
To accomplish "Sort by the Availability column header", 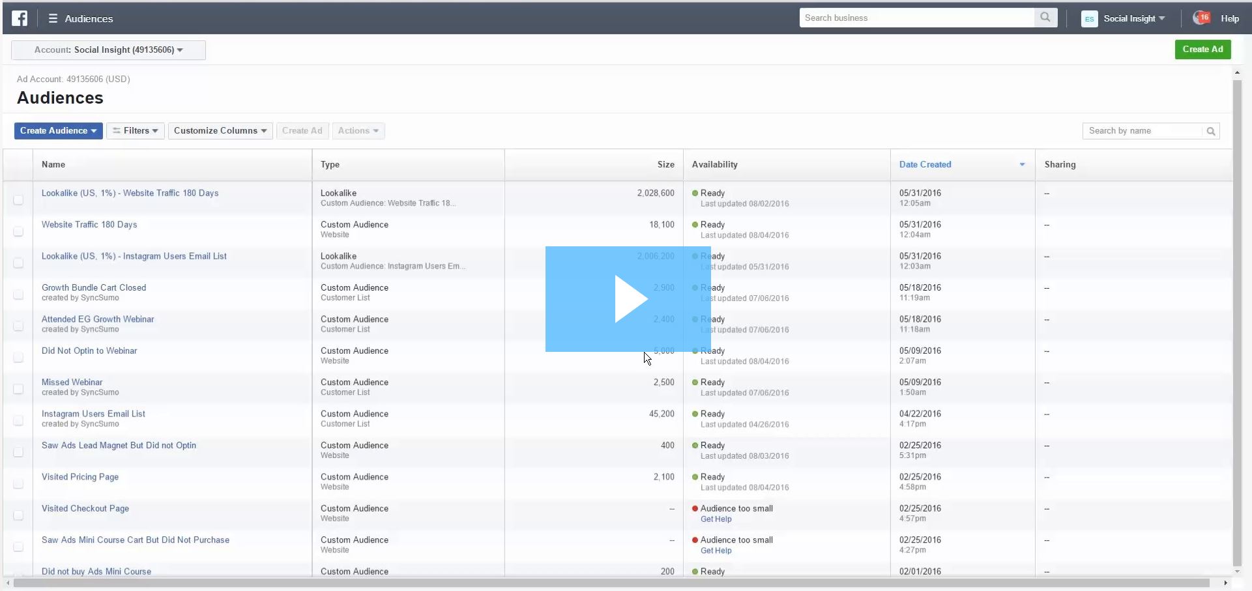I will (x=715, y=165).
